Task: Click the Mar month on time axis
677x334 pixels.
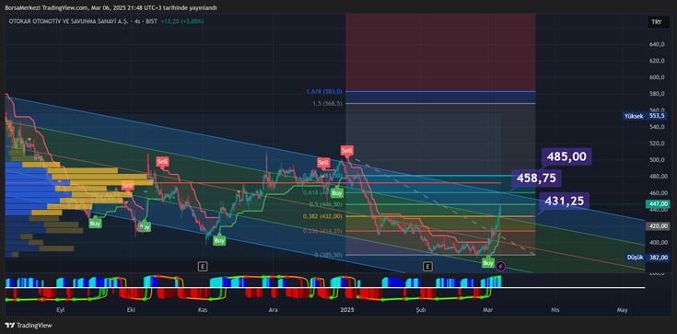Action: click(x=488, y=310)
